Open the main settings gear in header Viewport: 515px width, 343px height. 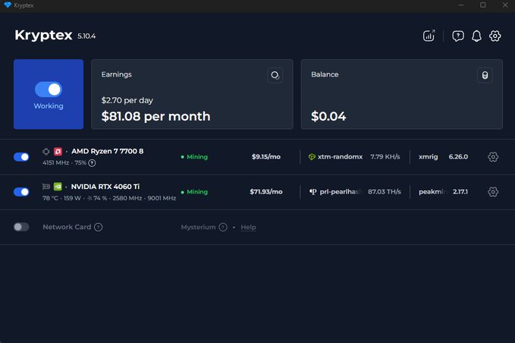(495, 36)
